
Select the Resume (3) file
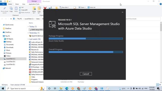click(x=34, y=50)
